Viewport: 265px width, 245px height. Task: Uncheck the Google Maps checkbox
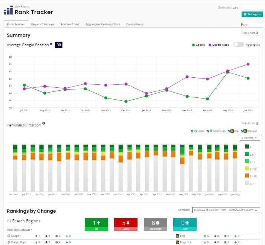pos(208,131)
